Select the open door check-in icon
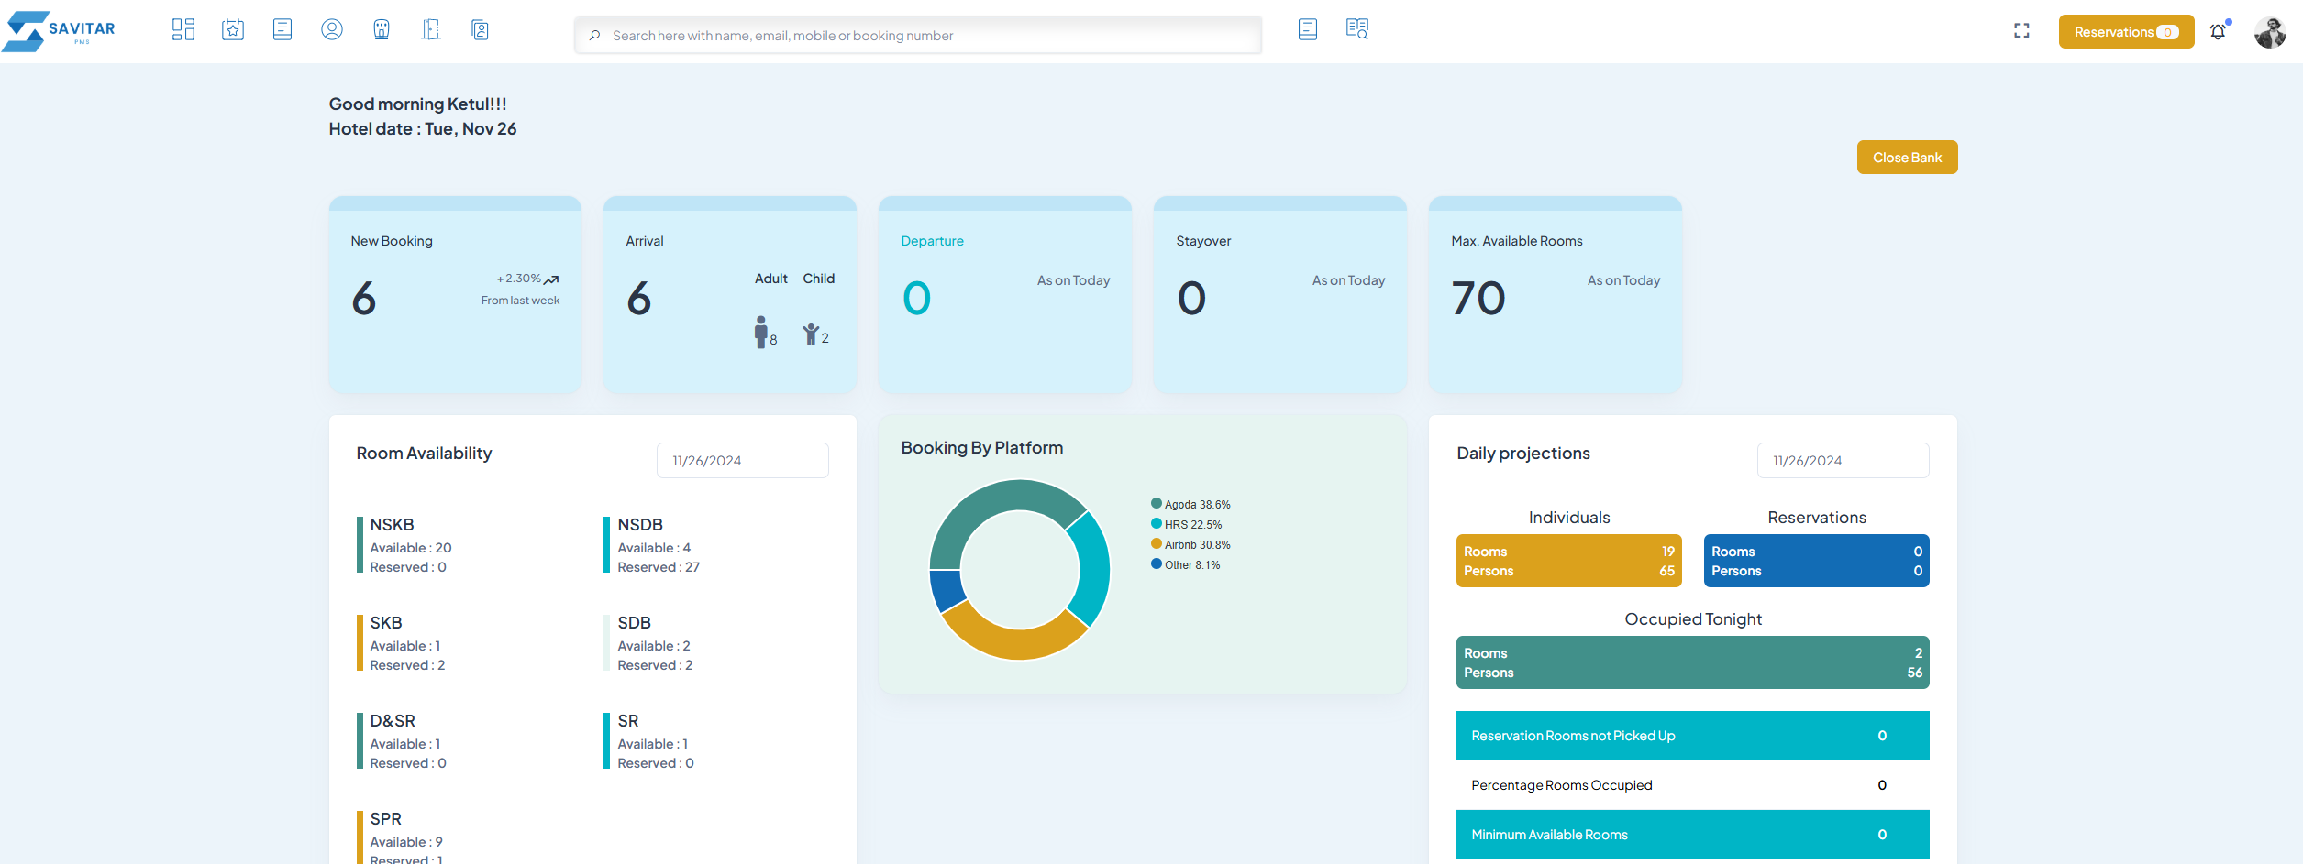Screen dimensions: 2303x864 431,29
